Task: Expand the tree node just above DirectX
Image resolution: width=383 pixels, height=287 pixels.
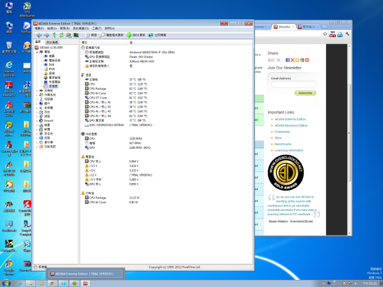Action: click(x=37, y=117)
